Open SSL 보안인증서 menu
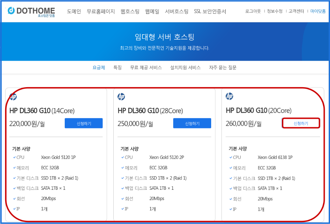This screenshot has height=224, width=330. coord(210,11)
